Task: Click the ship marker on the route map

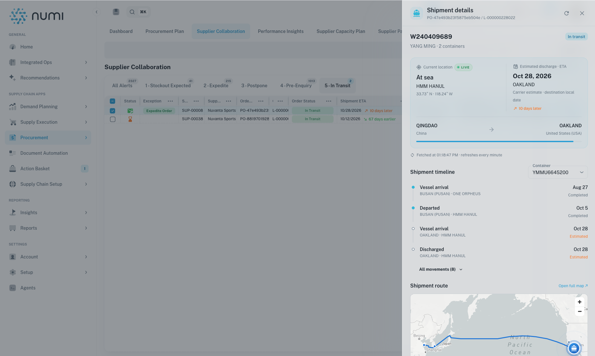Action: click(574, 348)
